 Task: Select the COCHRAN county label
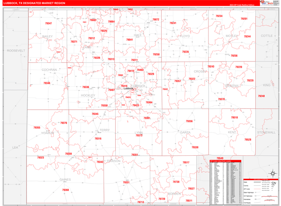pyautogui.click(x=49, y=70)
